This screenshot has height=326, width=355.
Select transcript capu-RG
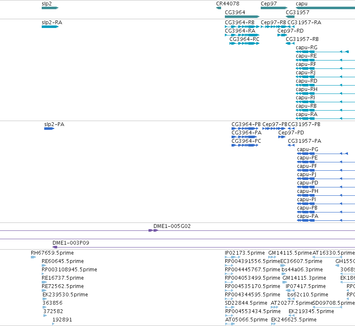click(322, 52)
